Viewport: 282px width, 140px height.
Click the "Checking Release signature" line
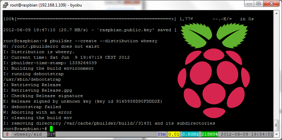43,96
